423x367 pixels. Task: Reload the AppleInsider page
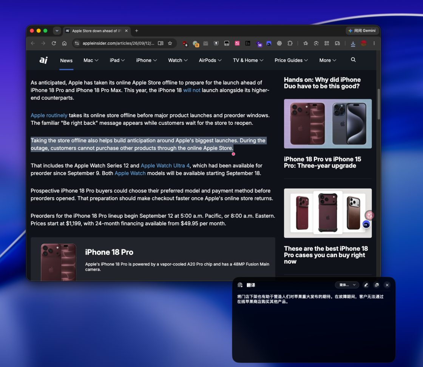point(54,43)
